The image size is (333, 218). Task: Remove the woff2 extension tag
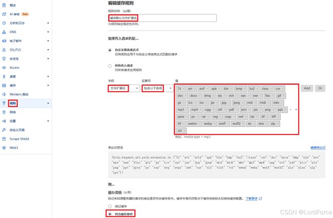[x=243, y=124]
